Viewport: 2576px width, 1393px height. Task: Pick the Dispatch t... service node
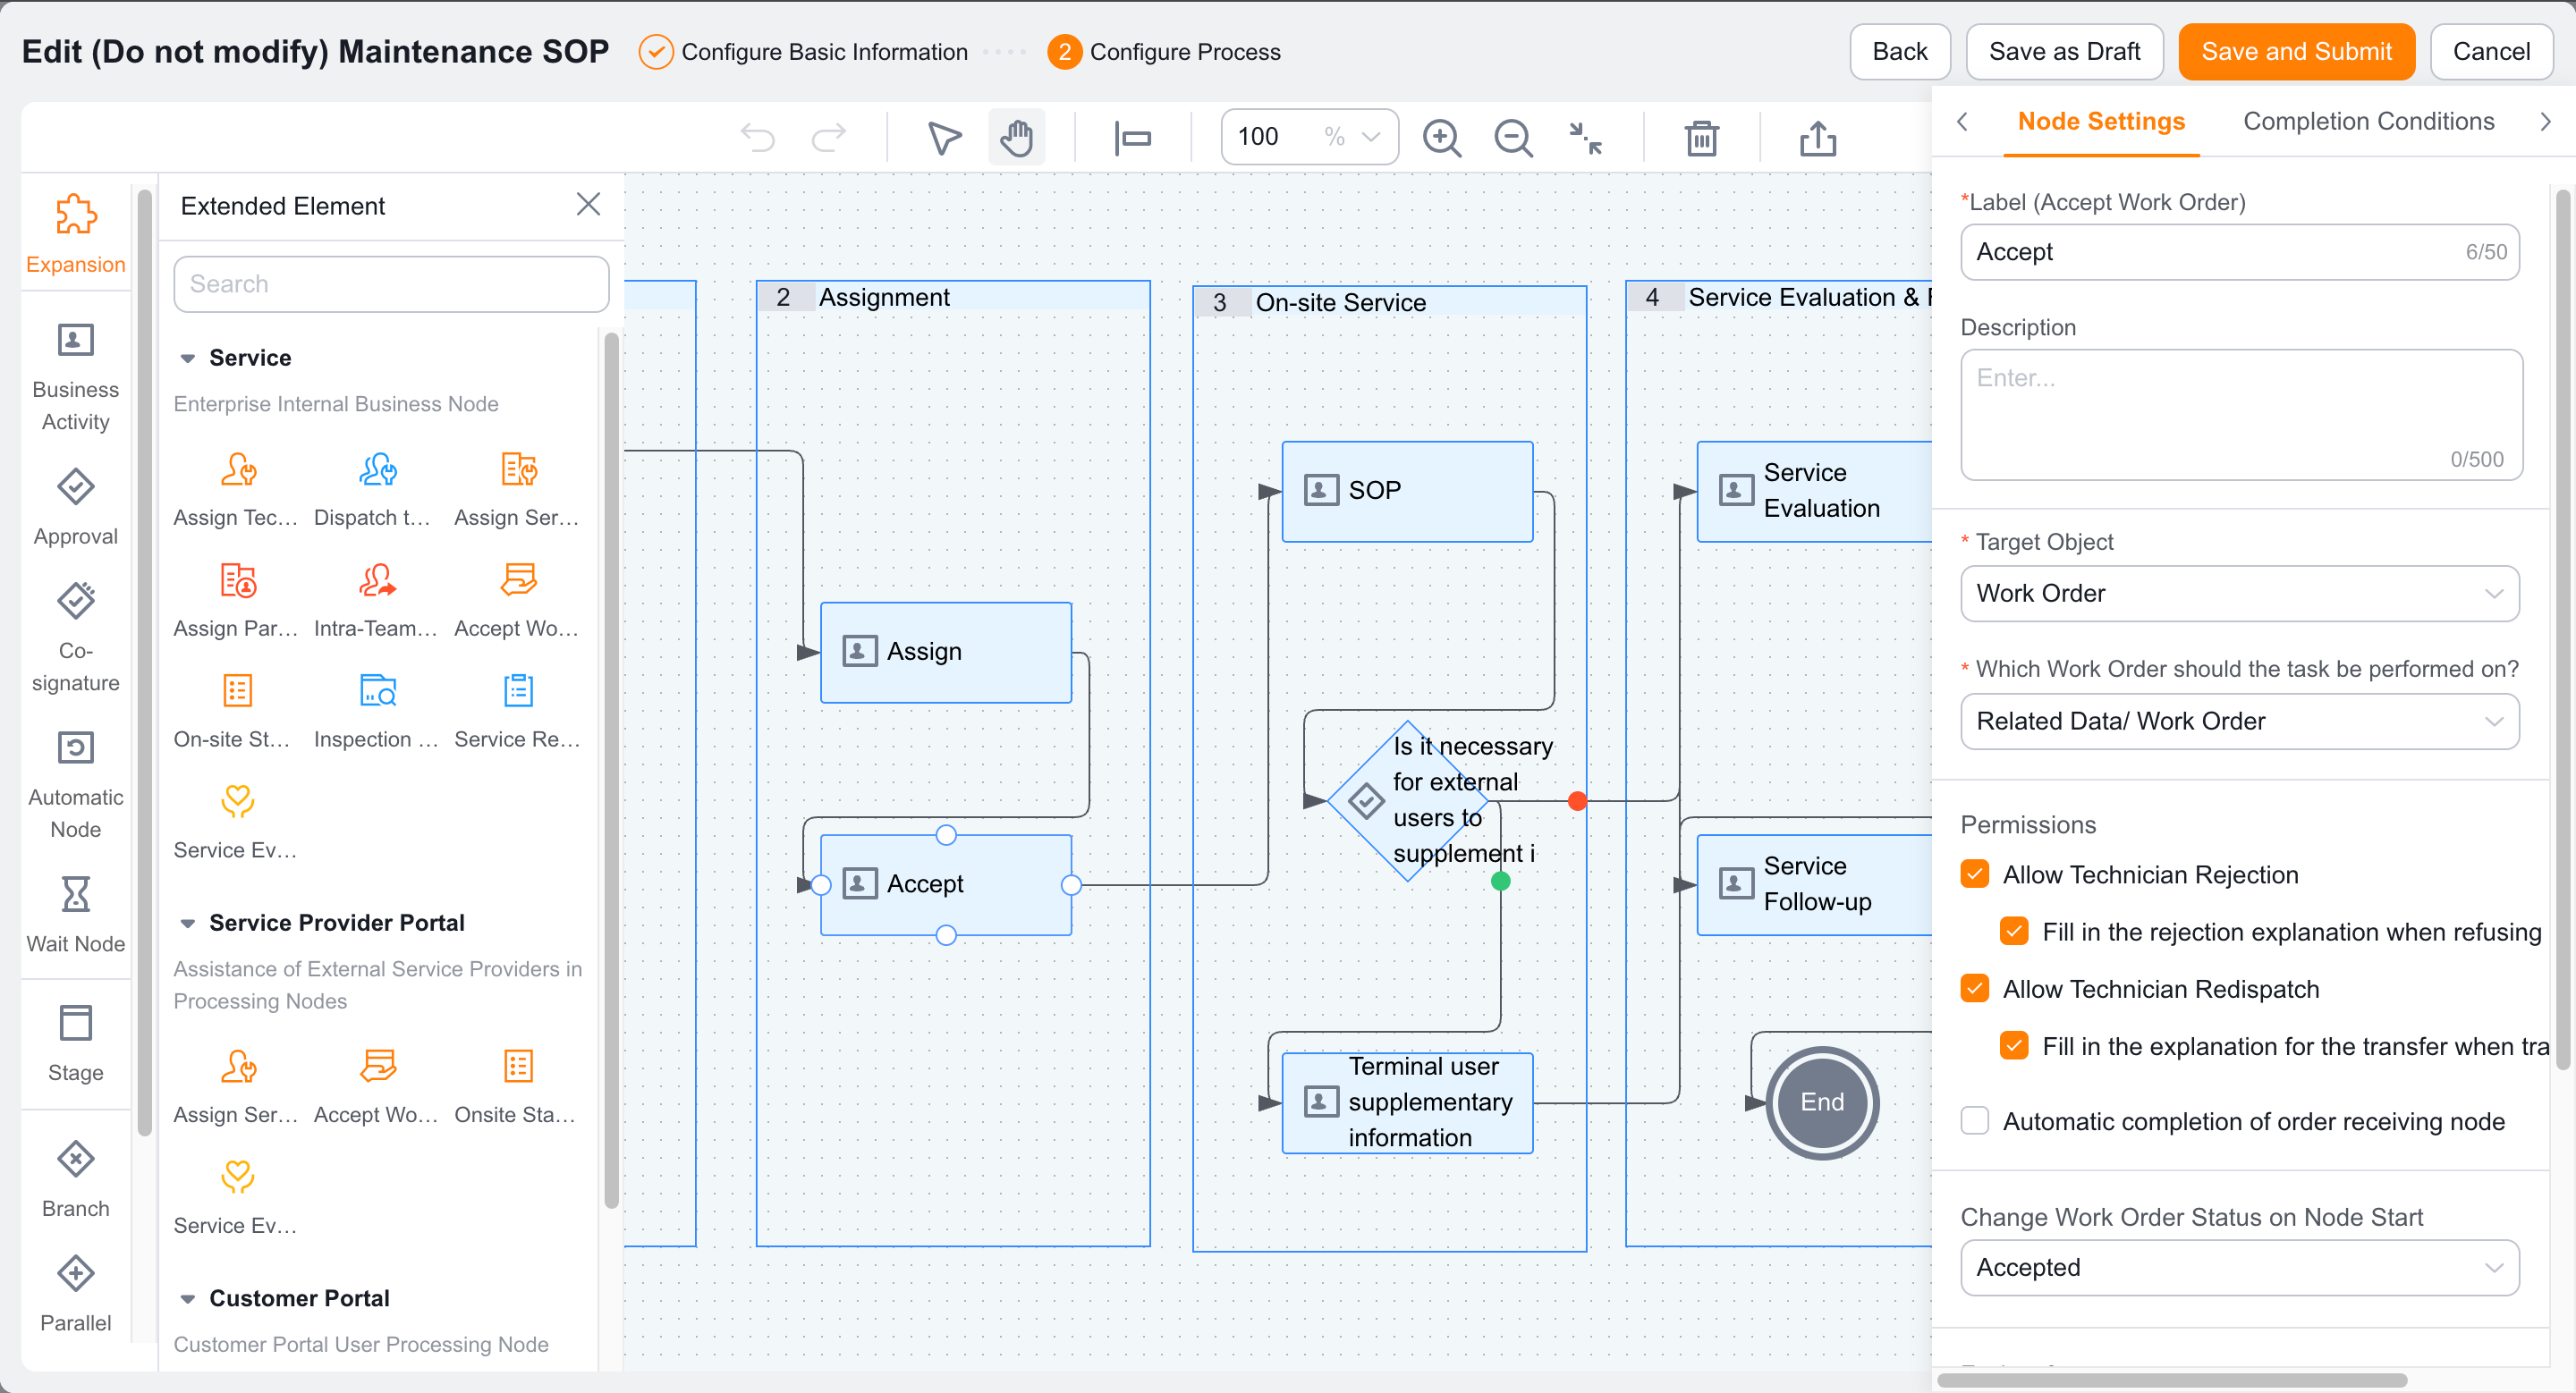tap(377, 490)
